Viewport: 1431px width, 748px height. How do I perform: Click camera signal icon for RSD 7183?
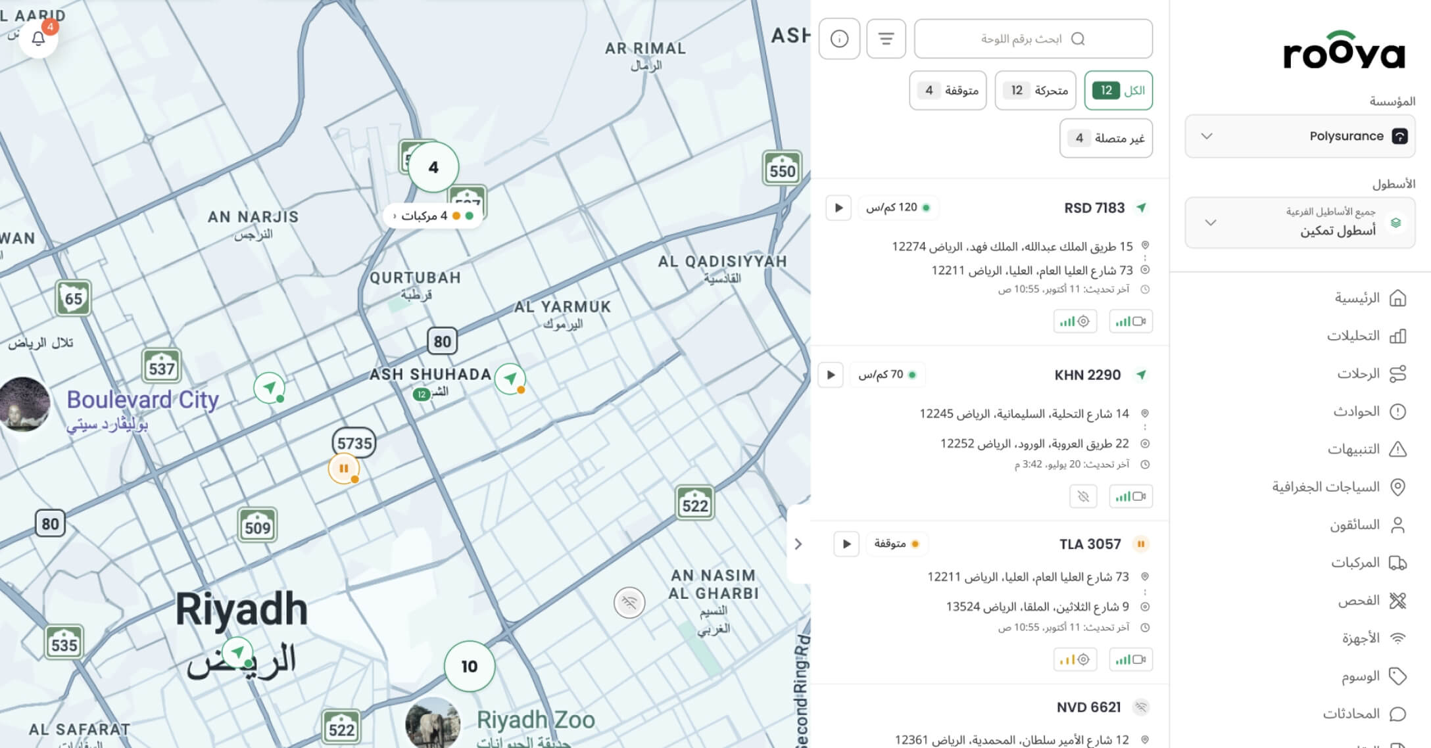(1130, 321)
